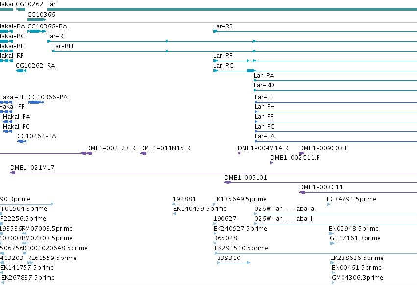
Task: Select the EK141757.5prime EST label
Action: 27,268
